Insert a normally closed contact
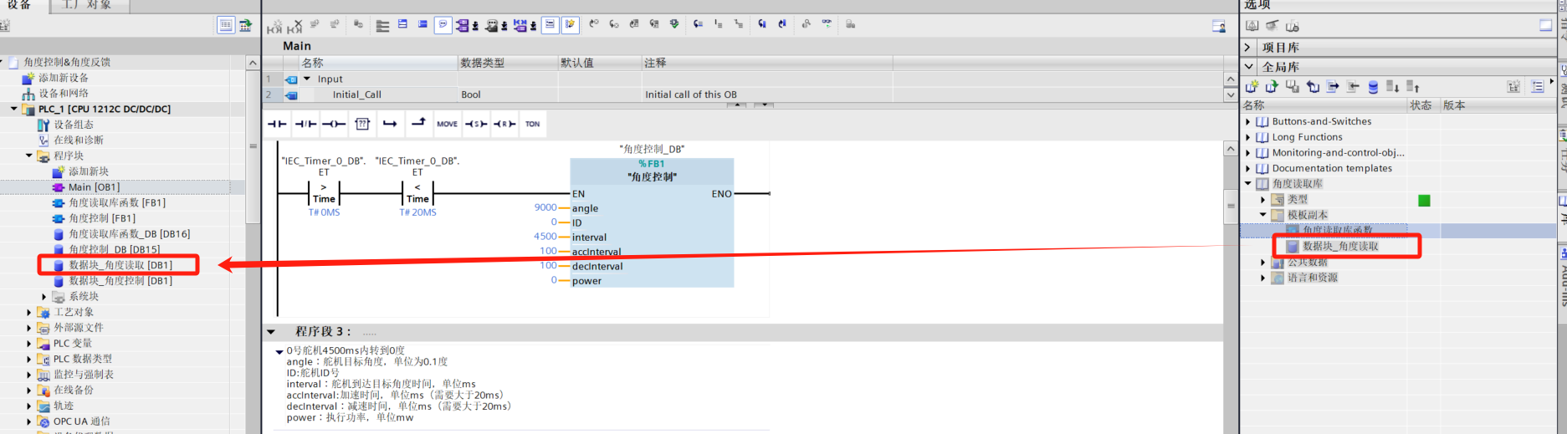The image size is (1567, 434). (x=305, y=124)
